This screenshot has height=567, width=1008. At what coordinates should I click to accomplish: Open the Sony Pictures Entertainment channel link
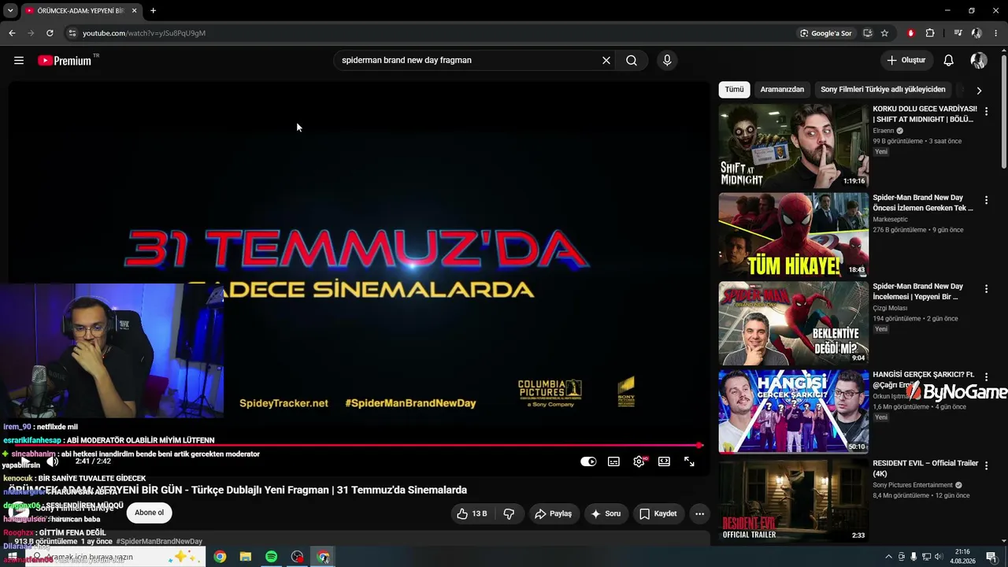pyautogui.click(x=913, y=485)
